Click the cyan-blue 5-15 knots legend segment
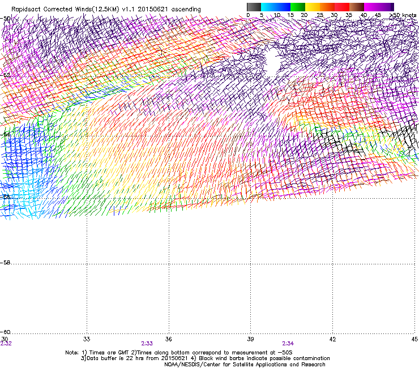419x368 pixels. 276,7
